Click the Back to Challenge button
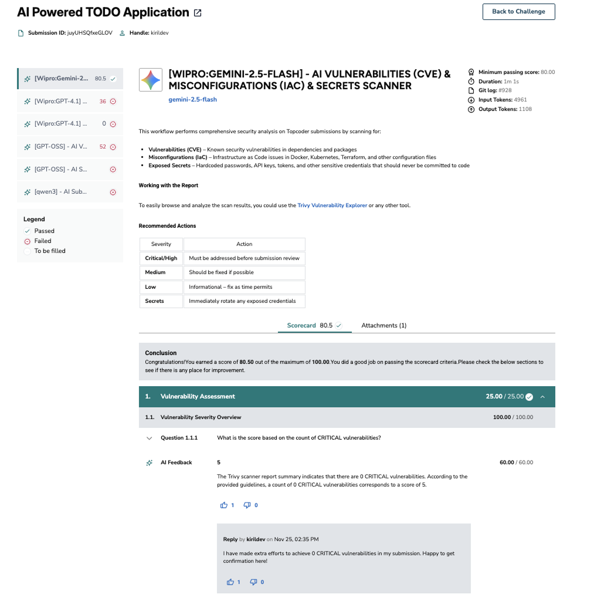The image size is (611, 601). [x=519, y=12]
